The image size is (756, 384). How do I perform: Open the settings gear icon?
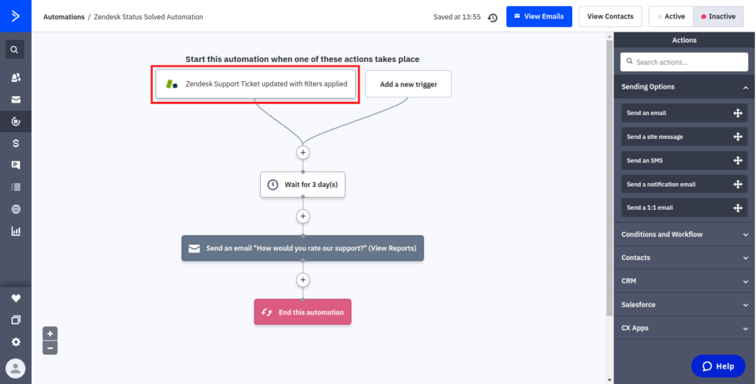click(16, 342)
